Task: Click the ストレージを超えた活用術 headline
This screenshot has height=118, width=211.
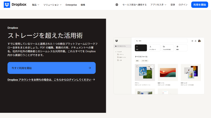Action: [x=45, y=36]
